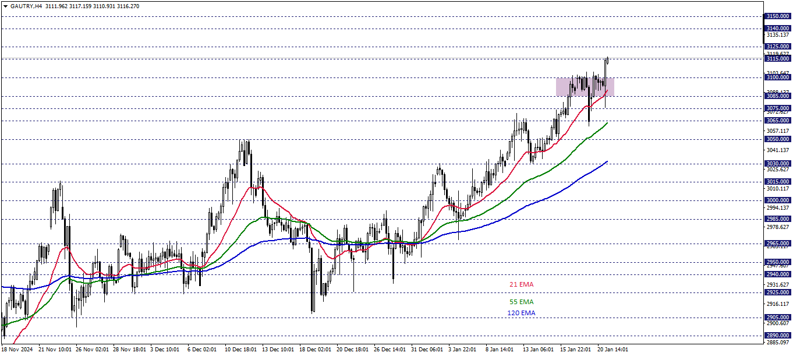Select the 3085.000 price level label
The height and width of the screenshot is (356, 793).
[778, 96]
